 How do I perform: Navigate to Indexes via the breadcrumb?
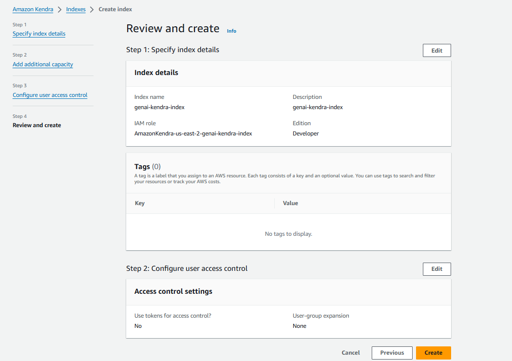click(x=76, y=9)
